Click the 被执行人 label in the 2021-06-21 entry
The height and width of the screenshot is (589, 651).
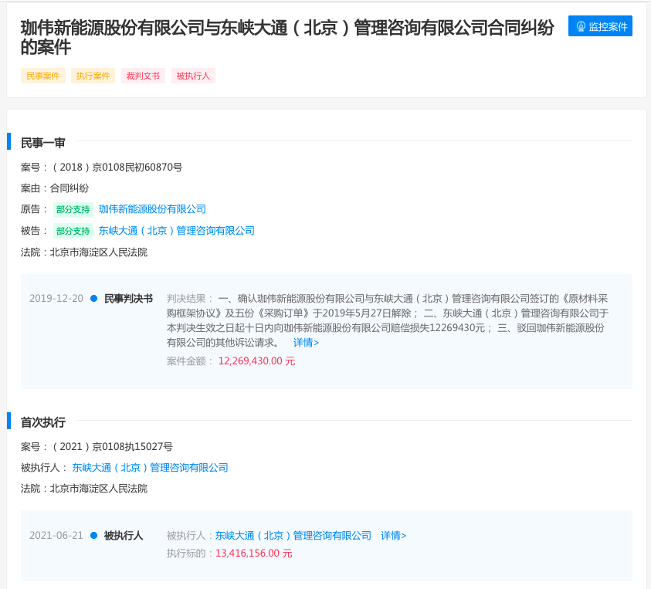[124, 536]
